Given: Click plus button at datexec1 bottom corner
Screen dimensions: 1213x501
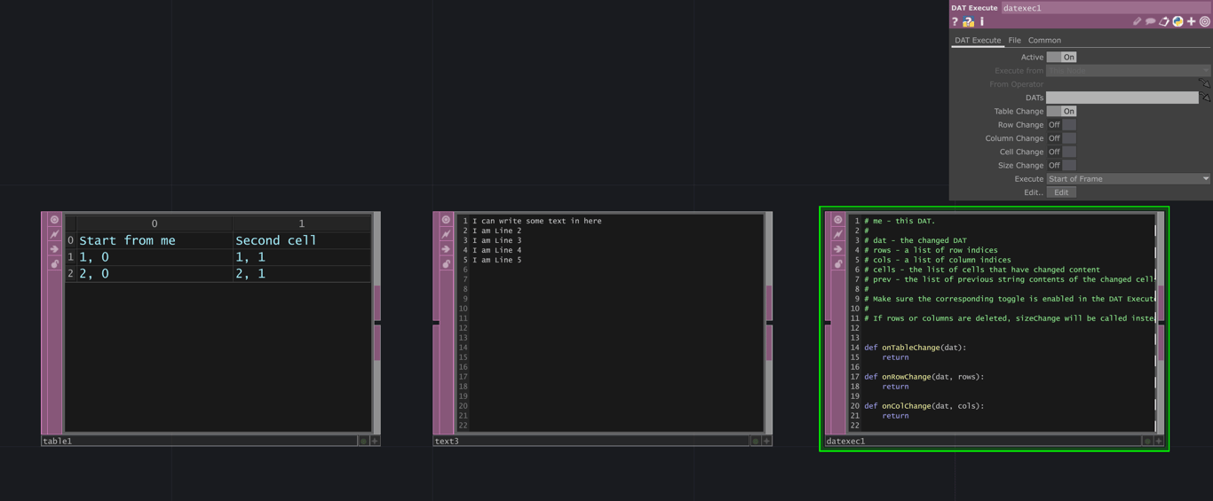Looking at the screenshot, I should click(1159, 441).
